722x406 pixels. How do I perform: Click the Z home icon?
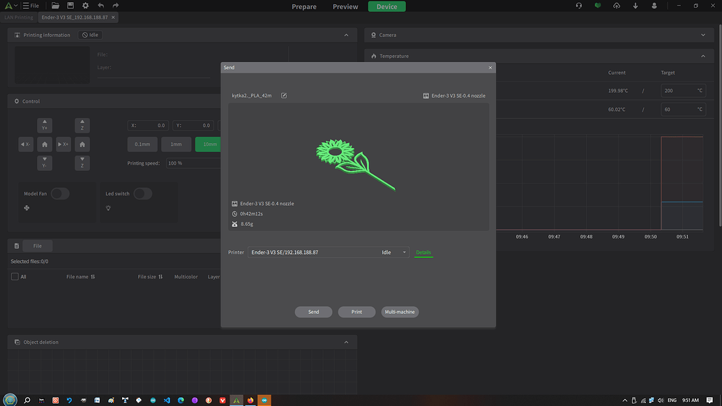[82, 144]
